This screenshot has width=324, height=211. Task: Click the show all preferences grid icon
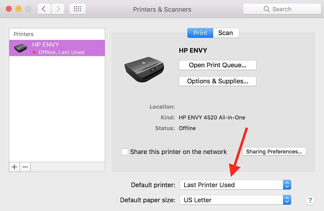coord(77,9)
